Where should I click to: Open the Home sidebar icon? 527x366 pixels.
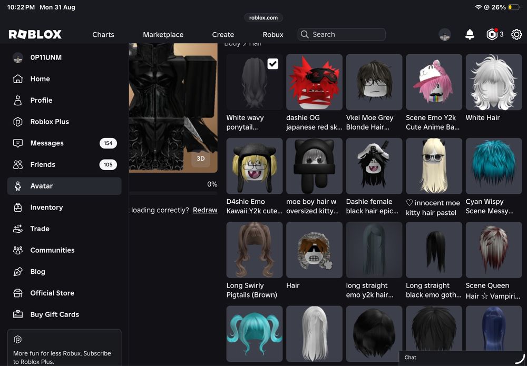[18, 79]
